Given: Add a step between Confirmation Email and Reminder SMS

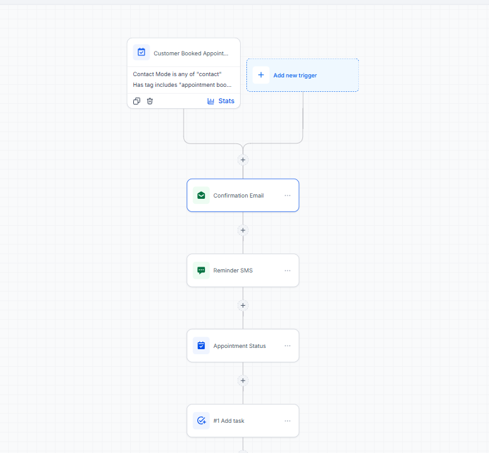Looking at the screenshot, I should click(243, 230).
